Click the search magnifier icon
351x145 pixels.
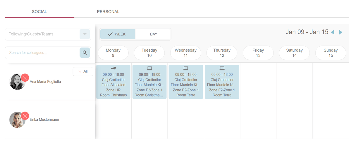click(85, 53)
